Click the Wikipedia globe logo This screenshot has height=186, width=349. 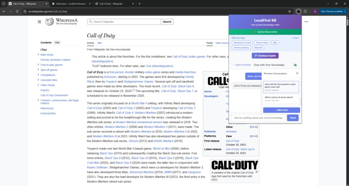(x=49, y=22)
